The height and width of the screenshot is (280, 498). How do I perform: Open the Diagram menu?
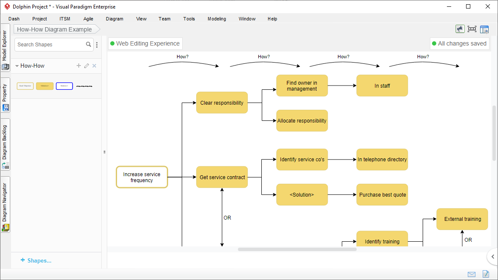click(114, 19)
